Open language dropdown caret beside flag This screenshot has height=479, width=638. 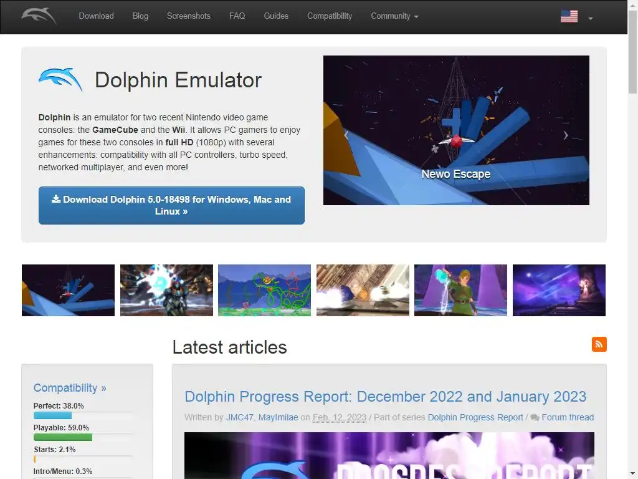(591, 18)
